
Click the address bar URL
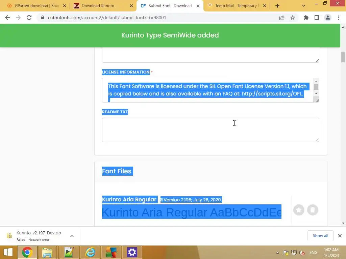(107, 18)
